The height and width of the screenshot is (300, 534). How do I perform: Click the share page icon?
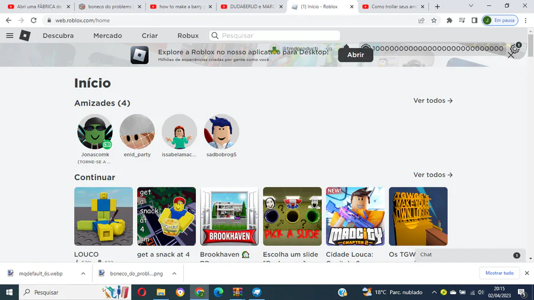click(421, 20)
